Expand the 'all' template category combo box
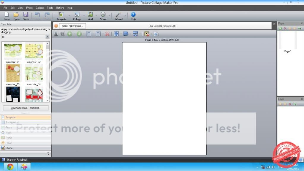304x171 pixels. pyautogui.click(x=47, y=37)
